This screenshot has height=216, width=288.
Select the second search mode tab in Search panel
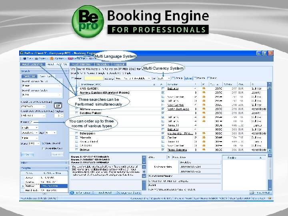tap(46, 76)
